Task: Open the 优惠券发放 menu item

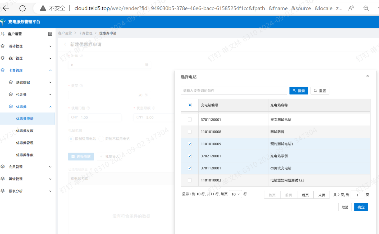Action: [x=25, y=131]
